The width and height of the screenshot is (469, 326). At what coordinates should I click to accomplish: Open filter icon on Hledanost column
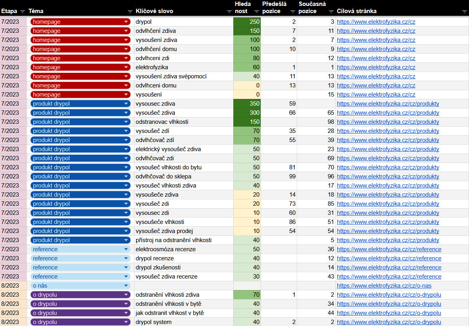click(x=256, y=11)
